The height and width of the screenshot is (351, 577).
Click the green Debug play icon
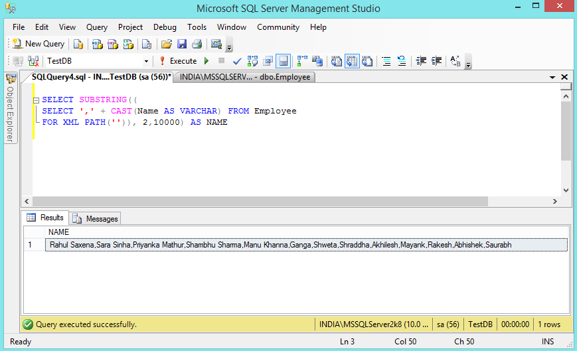click(x=206, y=61)
